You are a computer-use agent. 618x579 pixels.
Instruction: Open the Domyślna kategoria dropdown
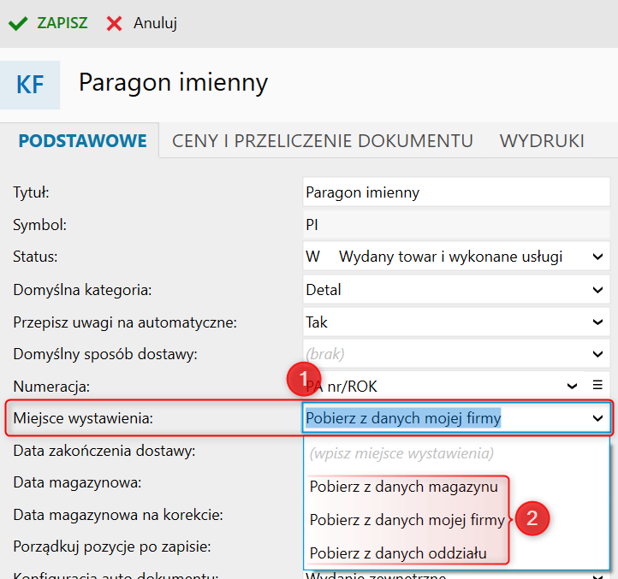[x=597, y=290]
